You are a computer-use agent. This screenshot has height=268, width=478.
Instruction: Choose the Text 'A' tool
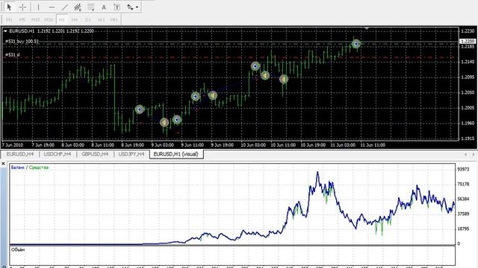point(104,7)
